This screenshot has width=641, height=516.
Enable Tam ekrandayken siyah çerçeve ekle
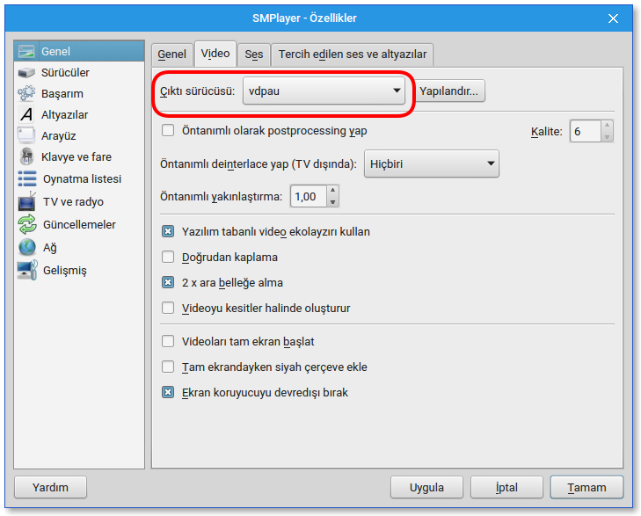click(168, 367)
